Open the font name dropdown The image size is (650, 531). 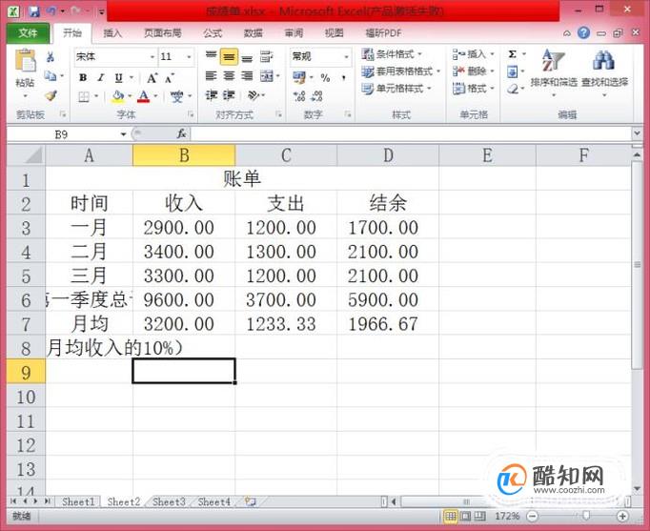pos(152,57)
